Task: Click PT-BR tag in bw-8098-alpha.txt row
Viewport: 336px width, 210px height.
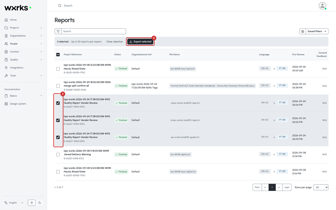Action: pos(282,154)
